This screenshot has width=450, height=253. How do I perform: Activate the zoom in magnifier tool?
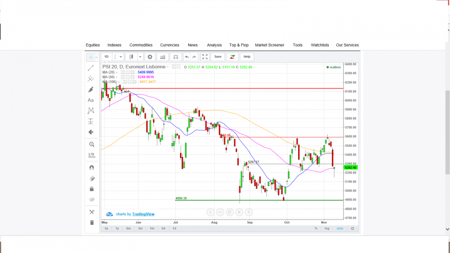click(x=92, y=145)
